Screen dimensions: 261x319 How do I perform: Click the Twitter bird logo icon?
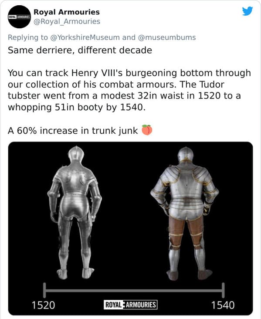click(x=247, y=11)
